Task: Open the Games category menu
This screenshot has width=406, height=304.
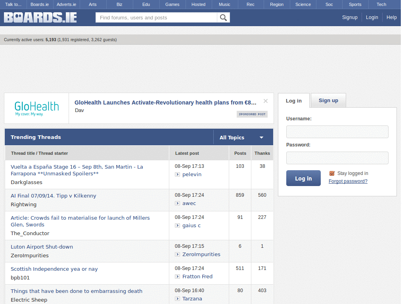Action: coord(172,4)
